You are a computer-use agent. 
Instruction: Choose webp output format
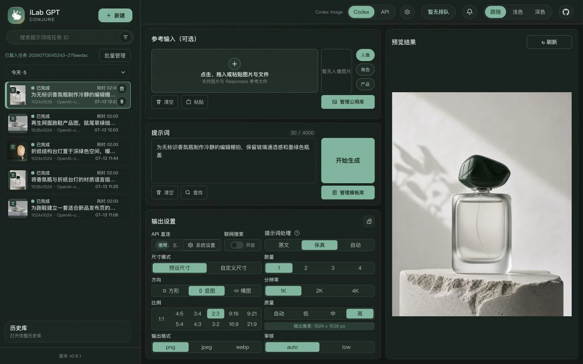coord(243,347)
